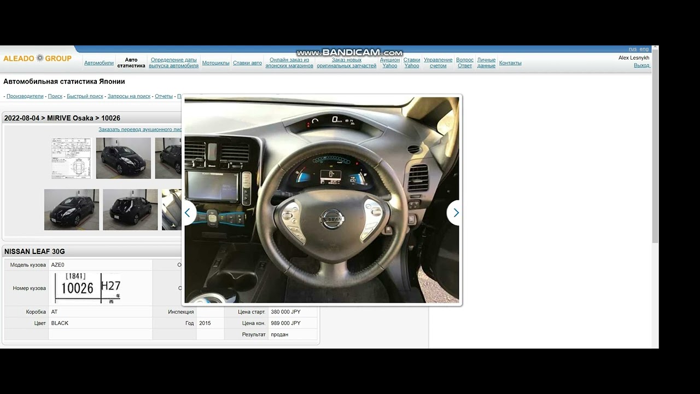Image resolution: width=700 pixels, height=394 pixels.
Task: Click the Цена кон. label
Action: point(253,323)
